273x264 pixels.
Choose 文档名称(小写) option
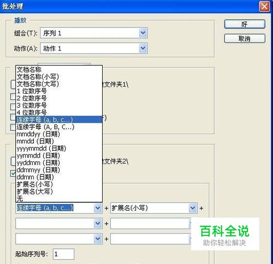coord(59,77)
